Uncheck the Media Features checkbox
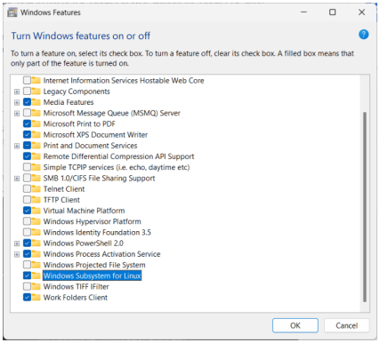Image resolution: width=380 pixels, height=343 pixels. click(27, 102)
